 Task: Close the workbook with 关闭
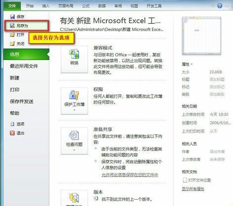point(17,44)
